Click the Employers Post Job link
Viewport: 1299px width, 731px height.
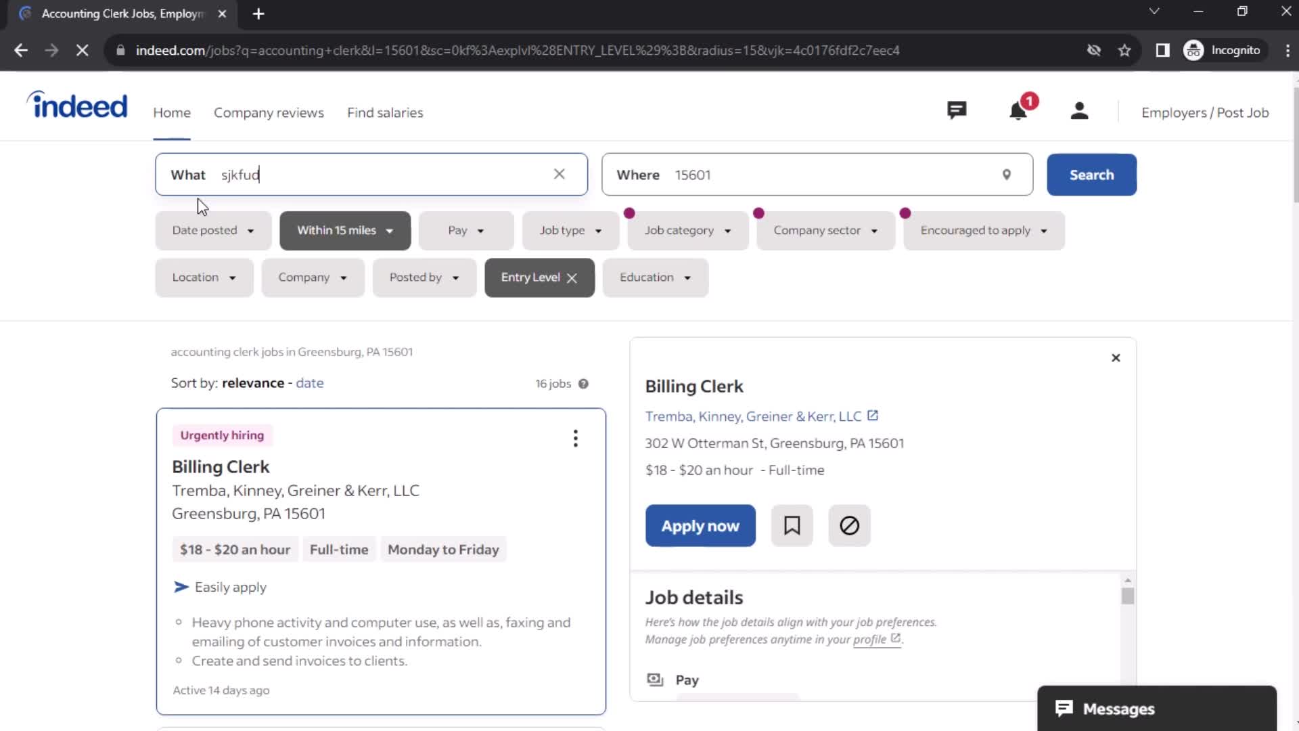pos(1206,112)
